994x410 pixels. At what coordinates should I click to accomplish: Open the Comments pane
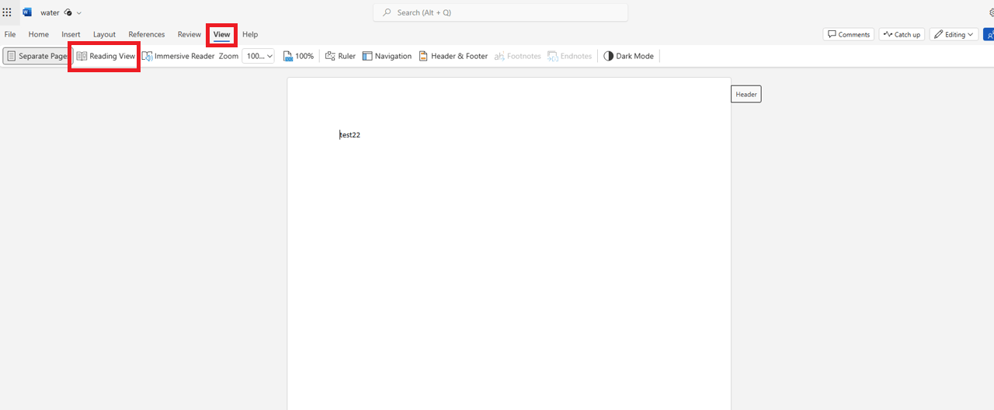(848, 34)
